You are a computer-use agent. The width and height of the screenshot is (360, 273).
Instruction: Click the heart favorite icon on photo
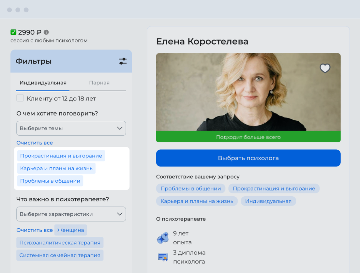click(325, 68)
